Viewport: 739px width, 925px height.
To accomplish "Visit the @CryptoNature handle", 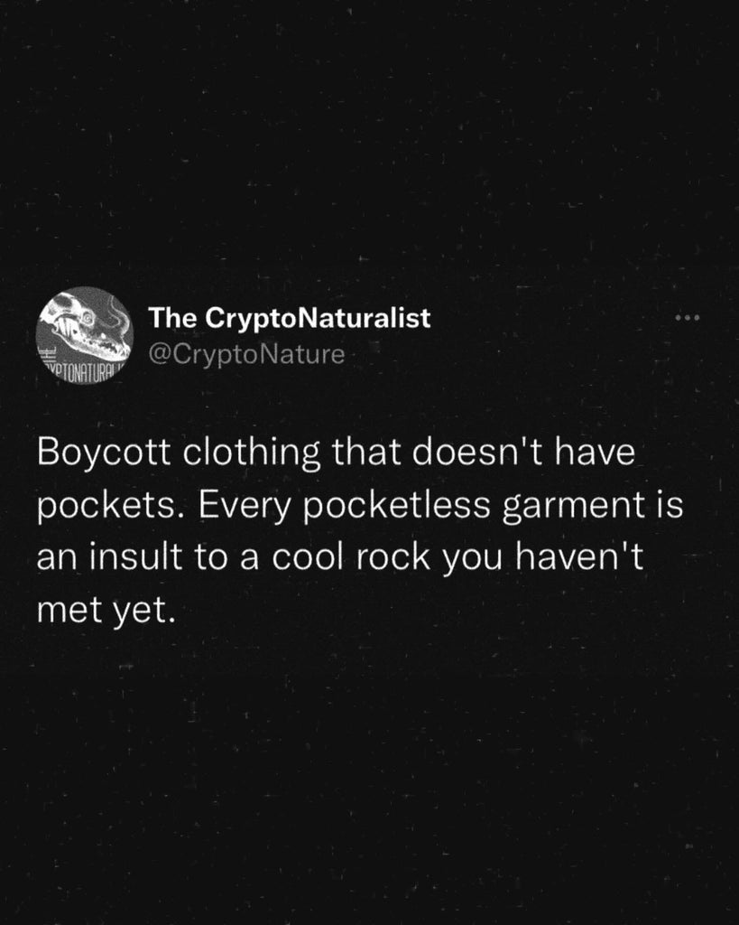I will coord(246,354).
